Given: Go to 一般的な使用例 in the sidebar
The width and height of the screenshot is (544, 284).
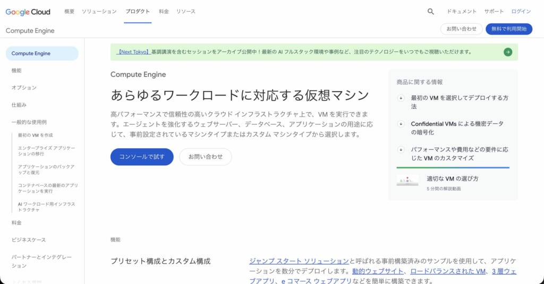Looking at the screenshot, I should point(29,122).
